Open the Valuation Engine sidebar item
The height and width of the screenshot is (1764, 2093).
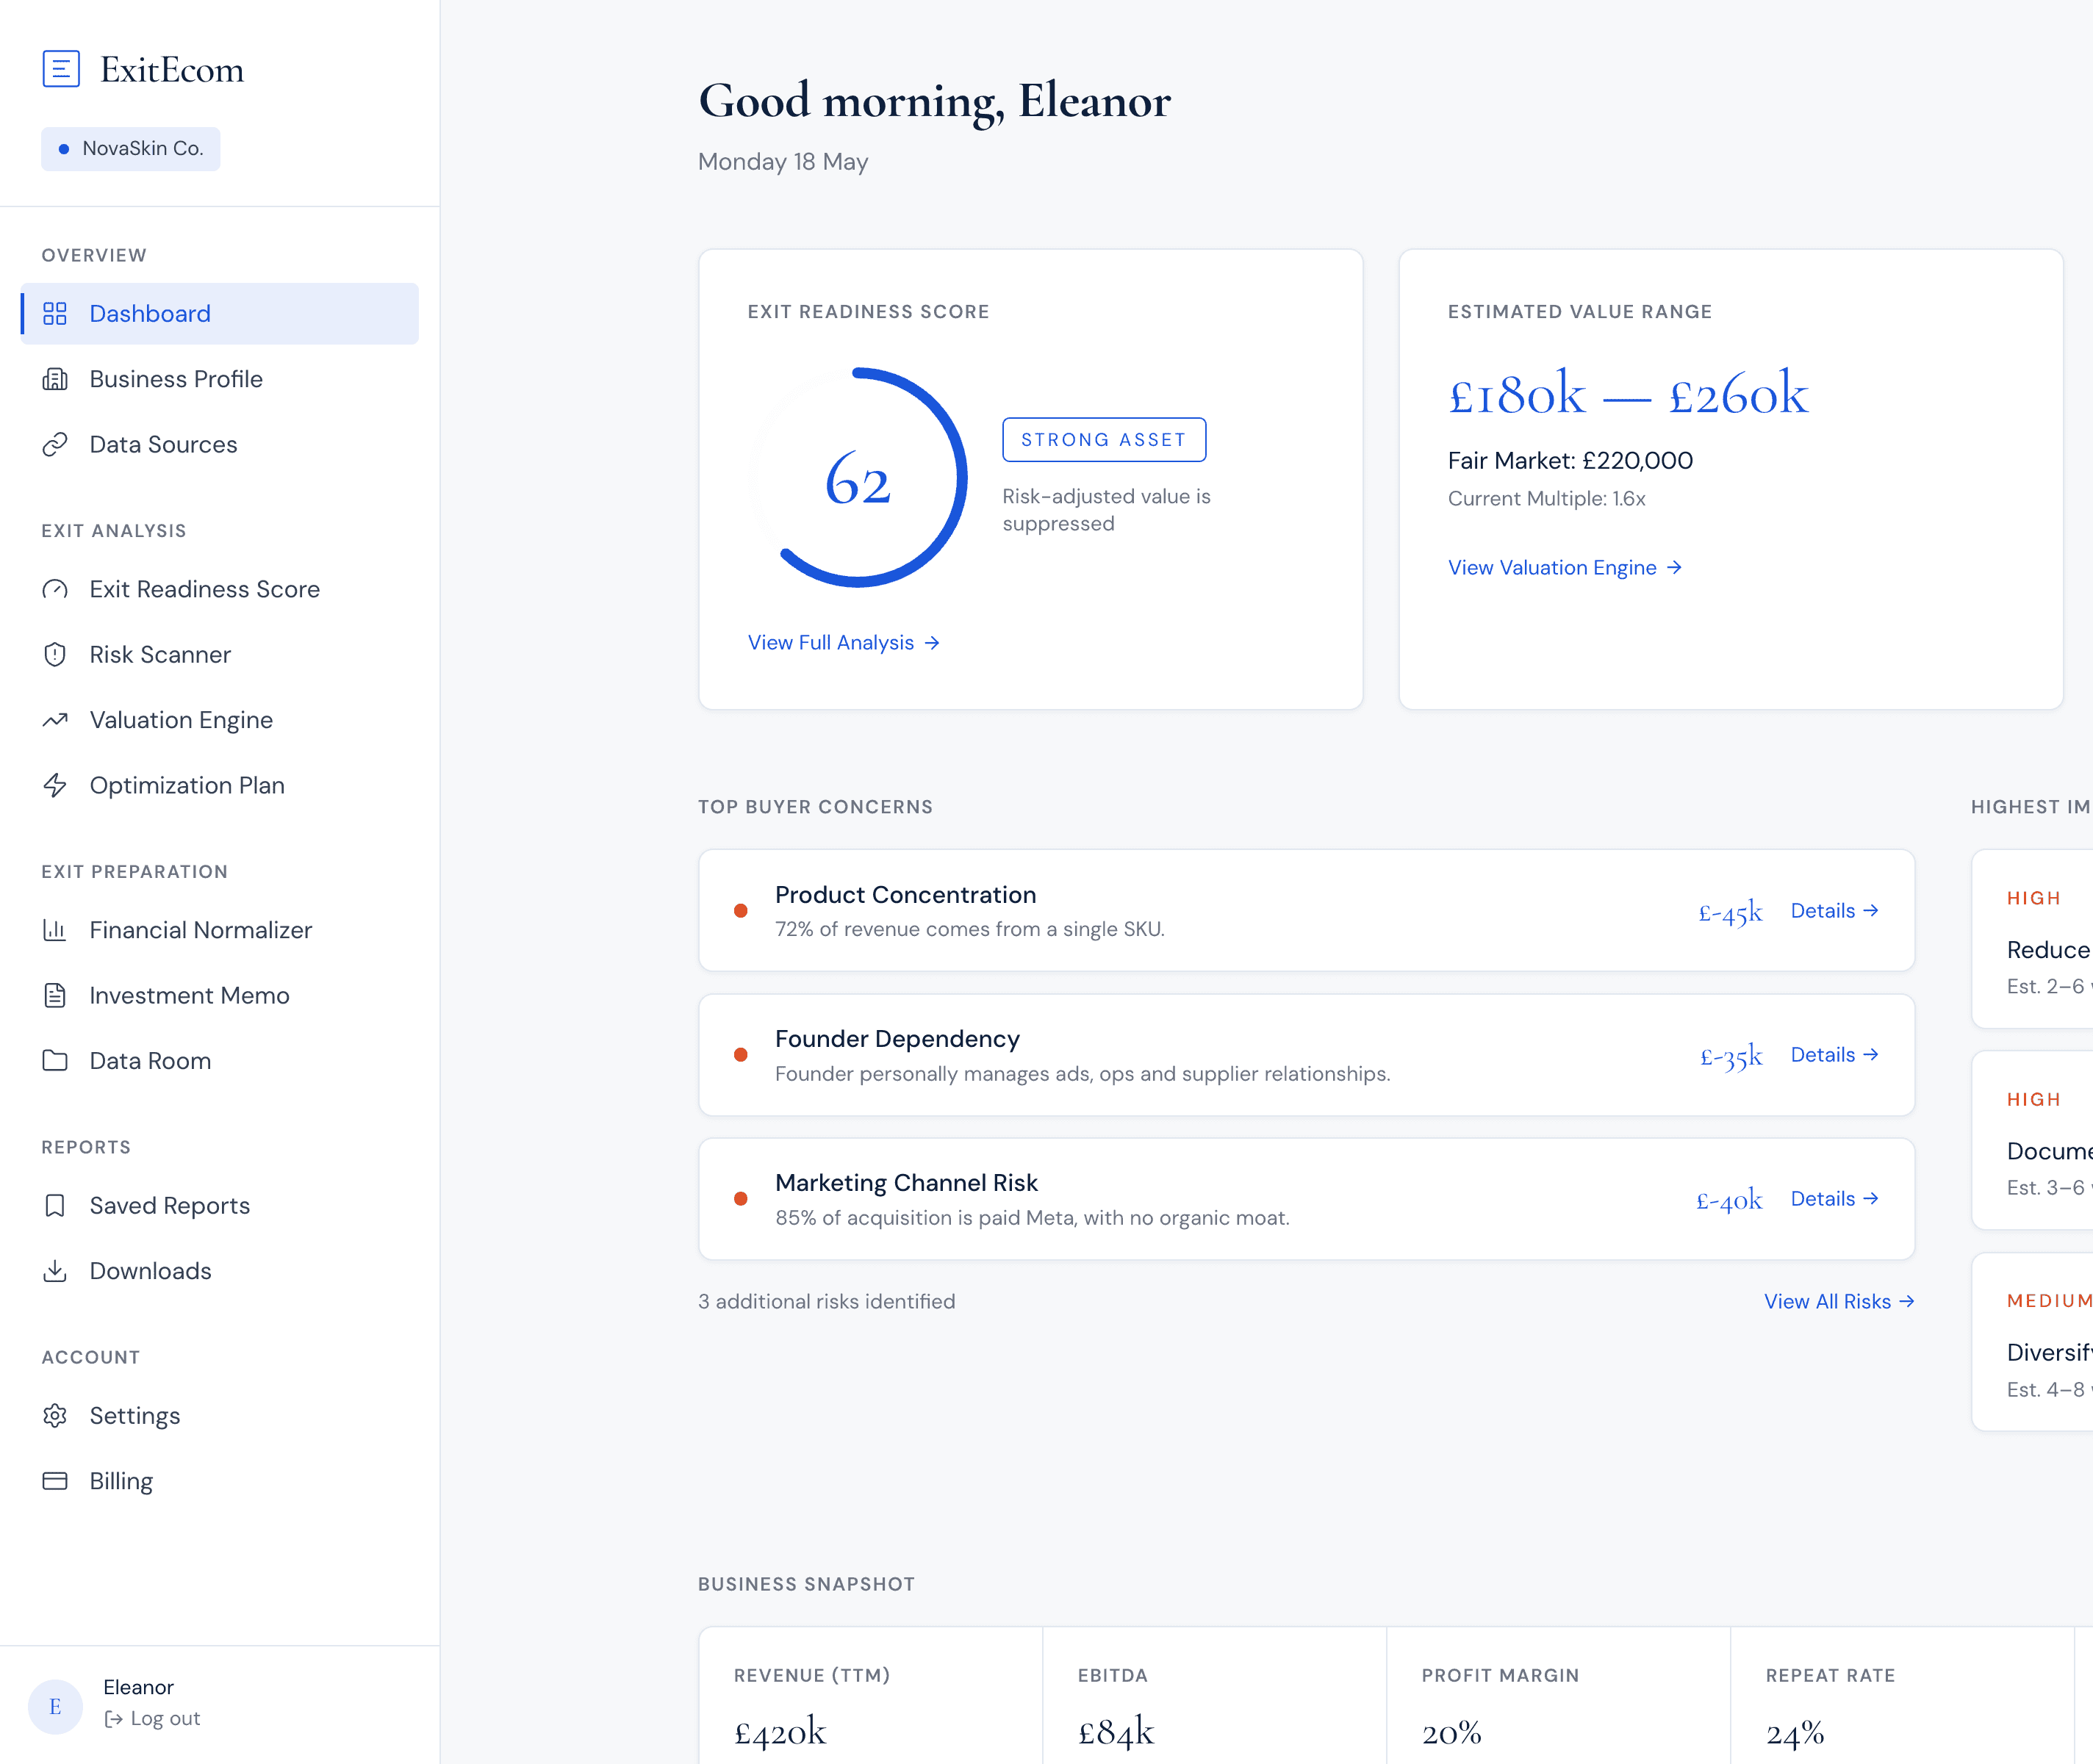tap(220, 720)
